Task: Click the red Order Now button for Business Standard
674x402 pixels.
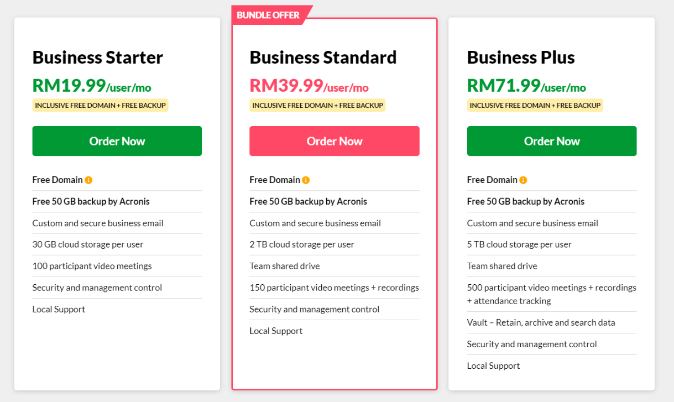Action: point(335,141)
